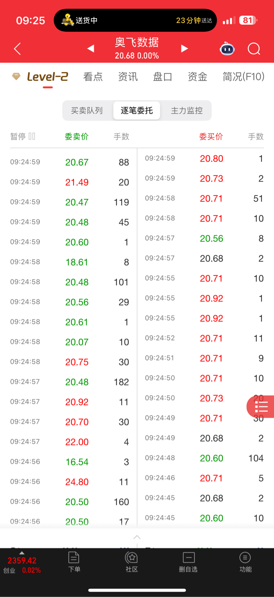
Task: Select buy order price 20.56
Action: (x=212, y=238)
